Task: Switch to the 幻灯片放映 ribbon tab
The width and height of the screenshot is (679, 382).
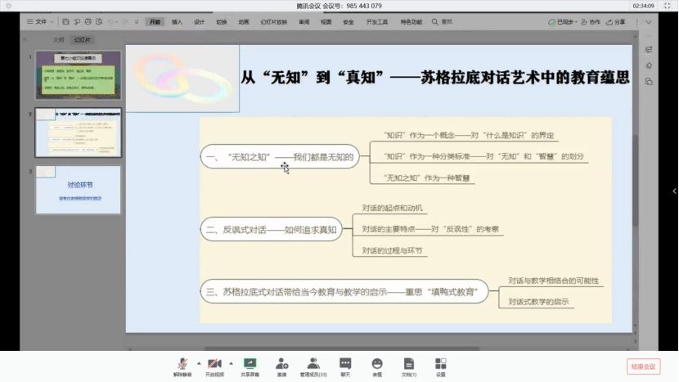Action: 273,22
